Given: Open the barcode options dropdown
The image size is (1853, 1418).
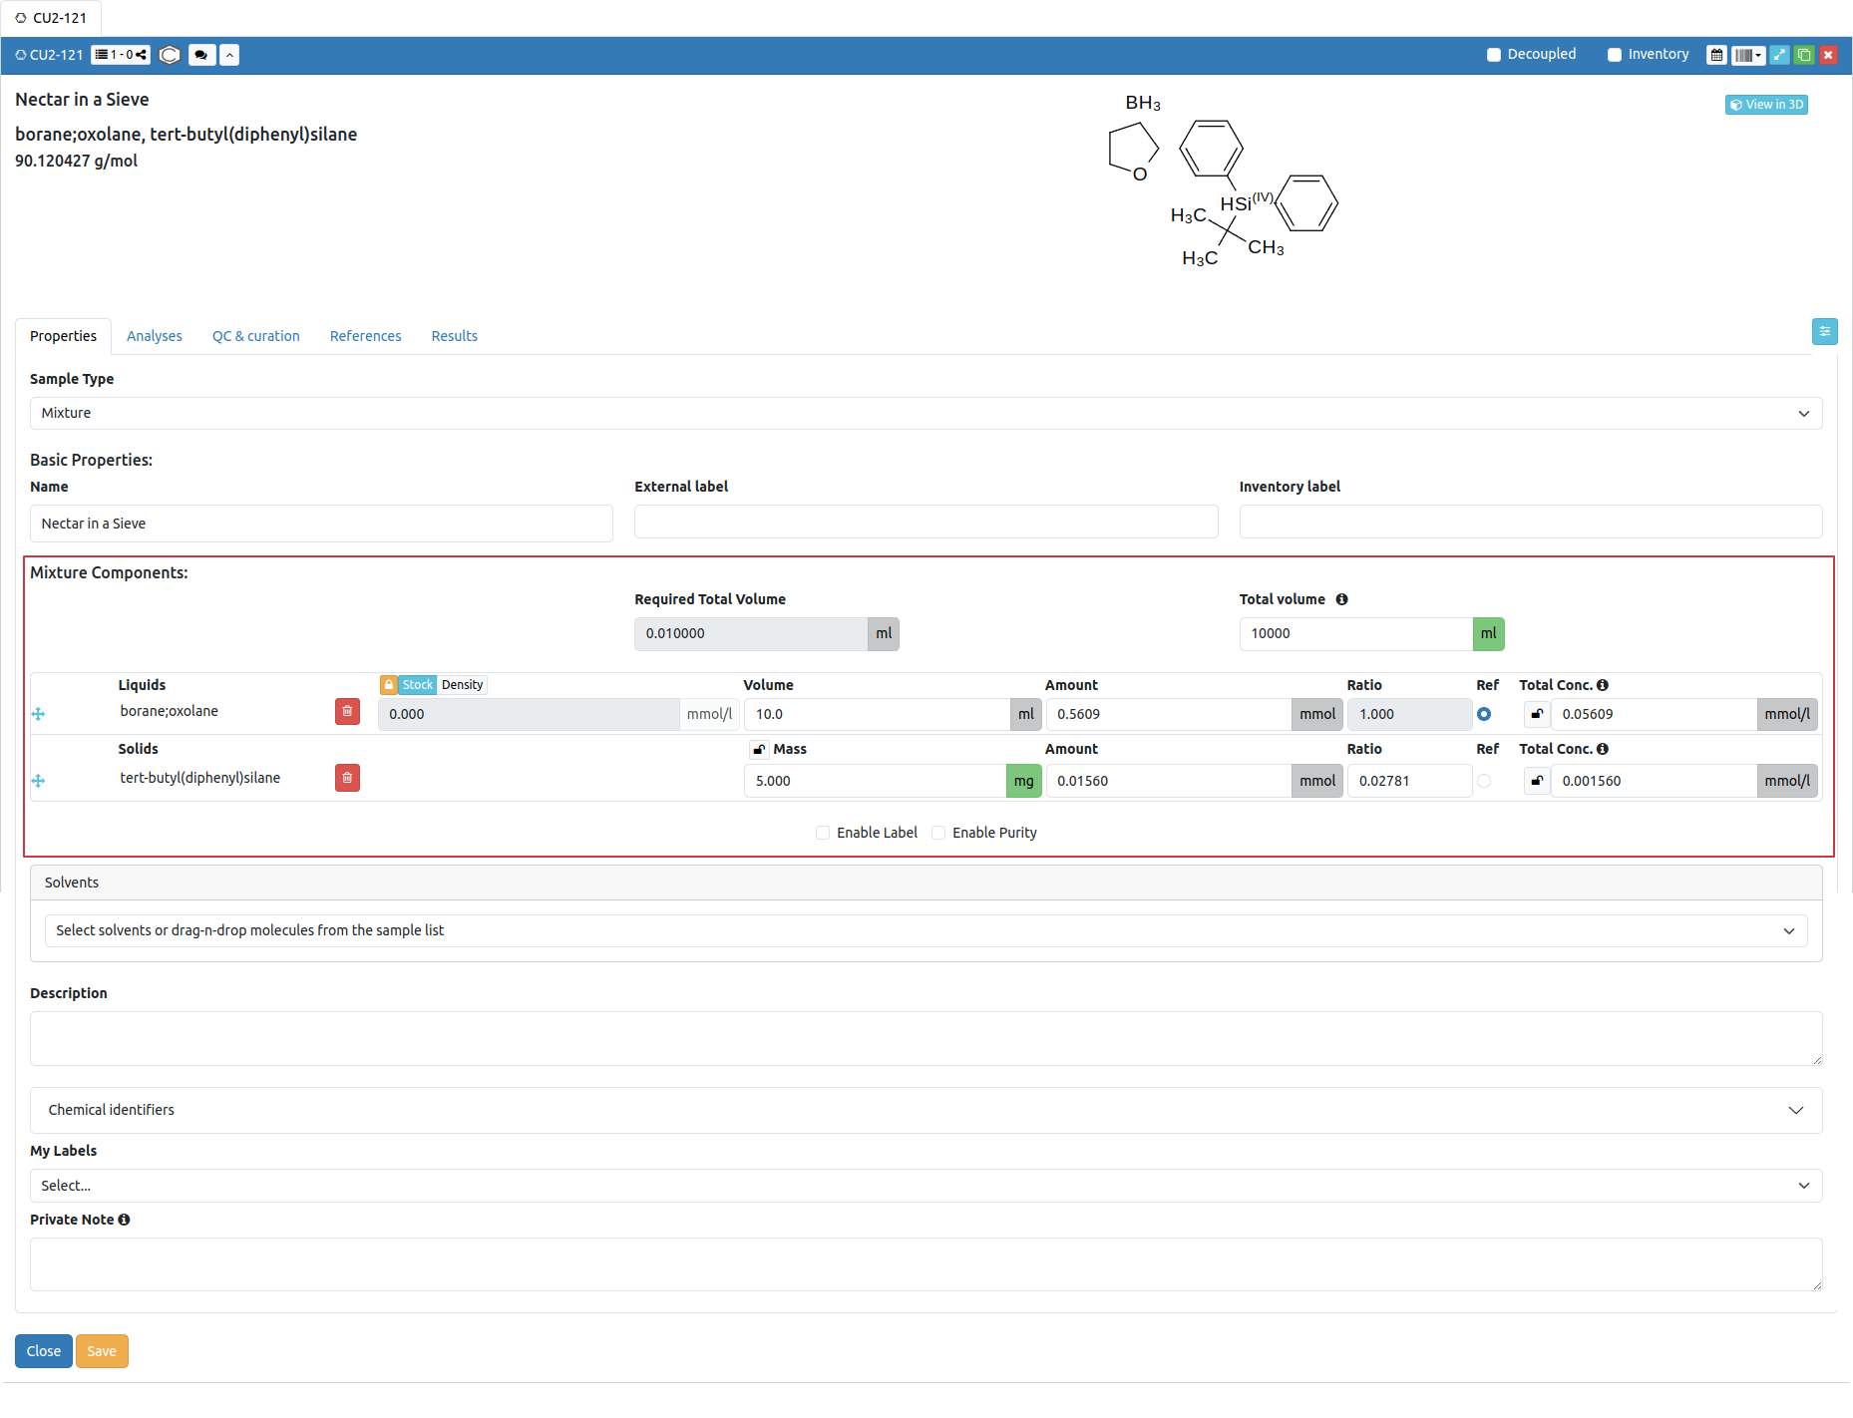Looking at the screenshot, I should 1748,56.
